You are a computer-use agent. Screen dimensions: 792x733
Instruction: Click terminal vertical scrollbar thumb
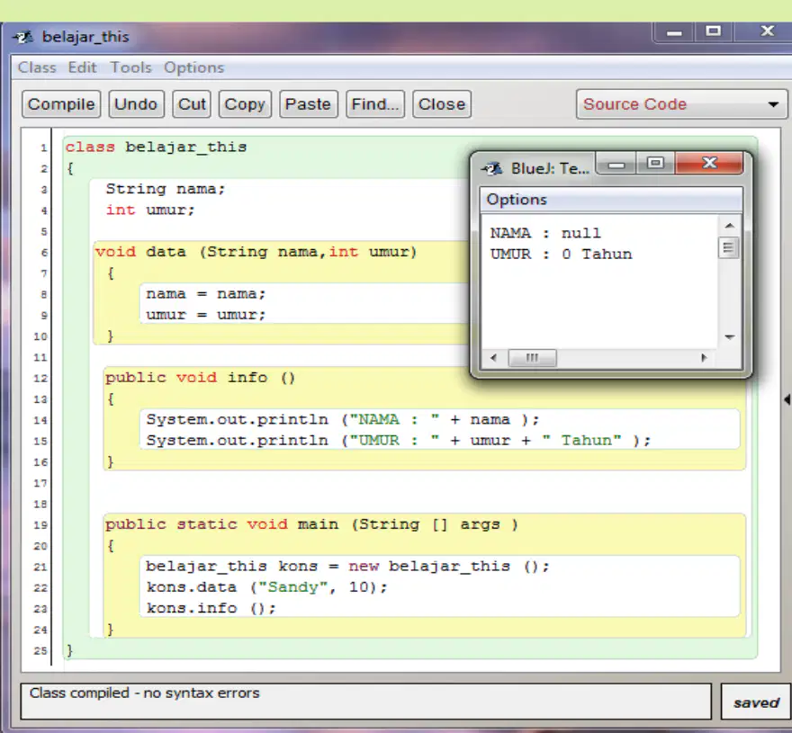(728, 247)
